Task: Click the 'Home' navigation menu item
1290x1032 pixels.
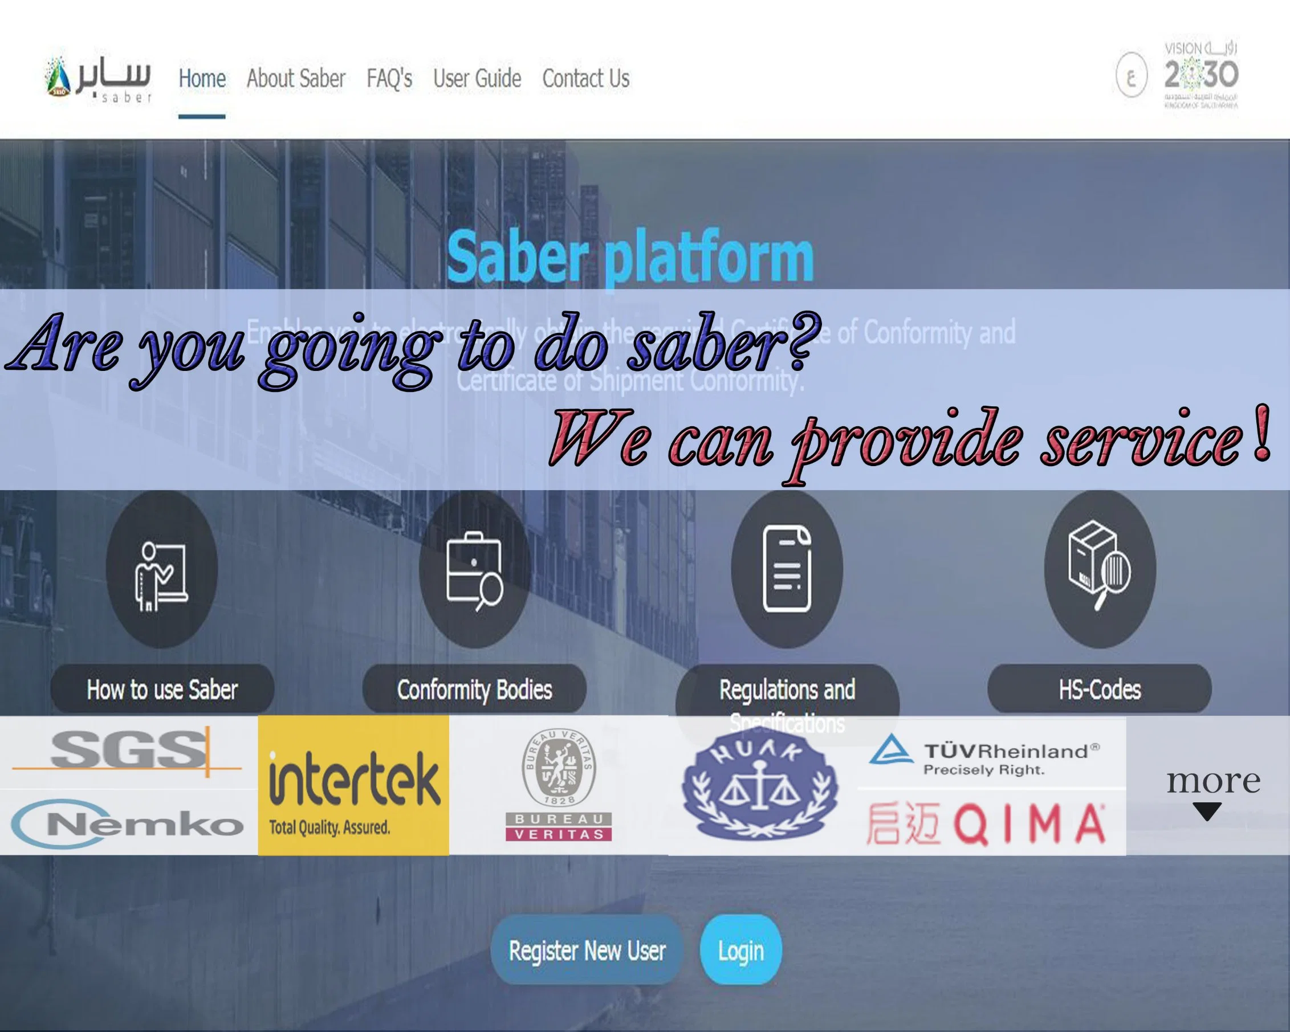Action: [202, 79]
